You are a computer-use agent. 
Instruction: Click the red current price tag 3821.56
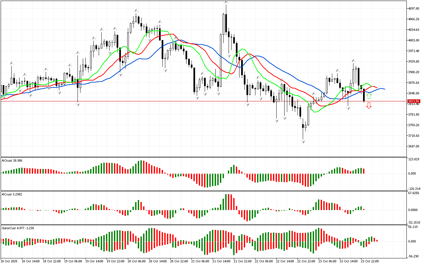click(414, 101)
